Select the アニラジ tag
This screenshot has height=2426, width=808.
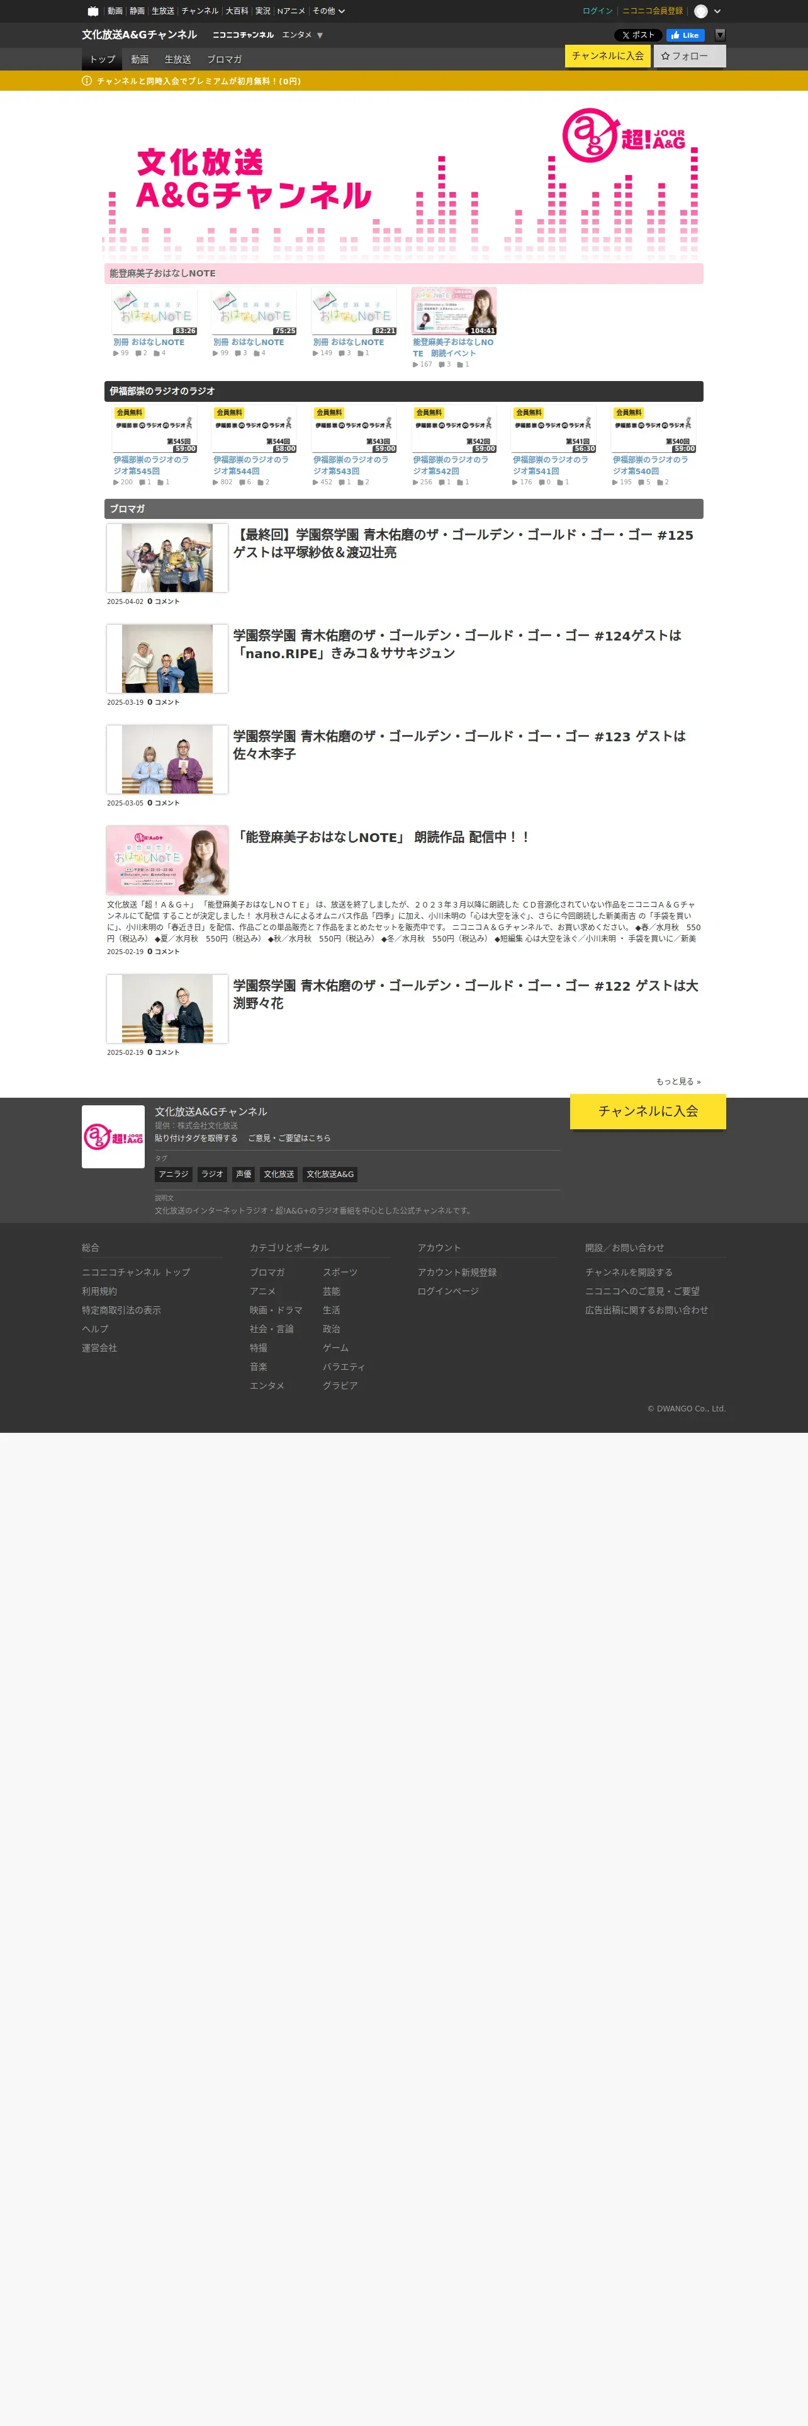point(173,1175)
